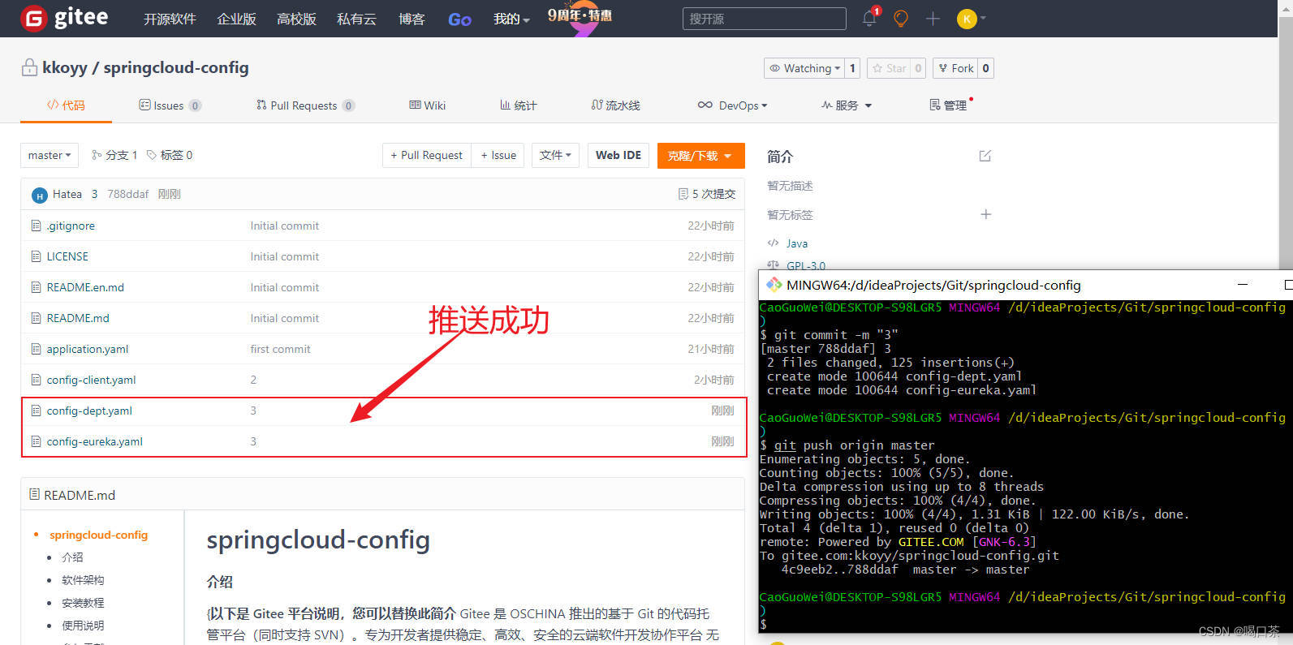
Task: Switch to the Wiki tab
Action: (x=428, y=105)
